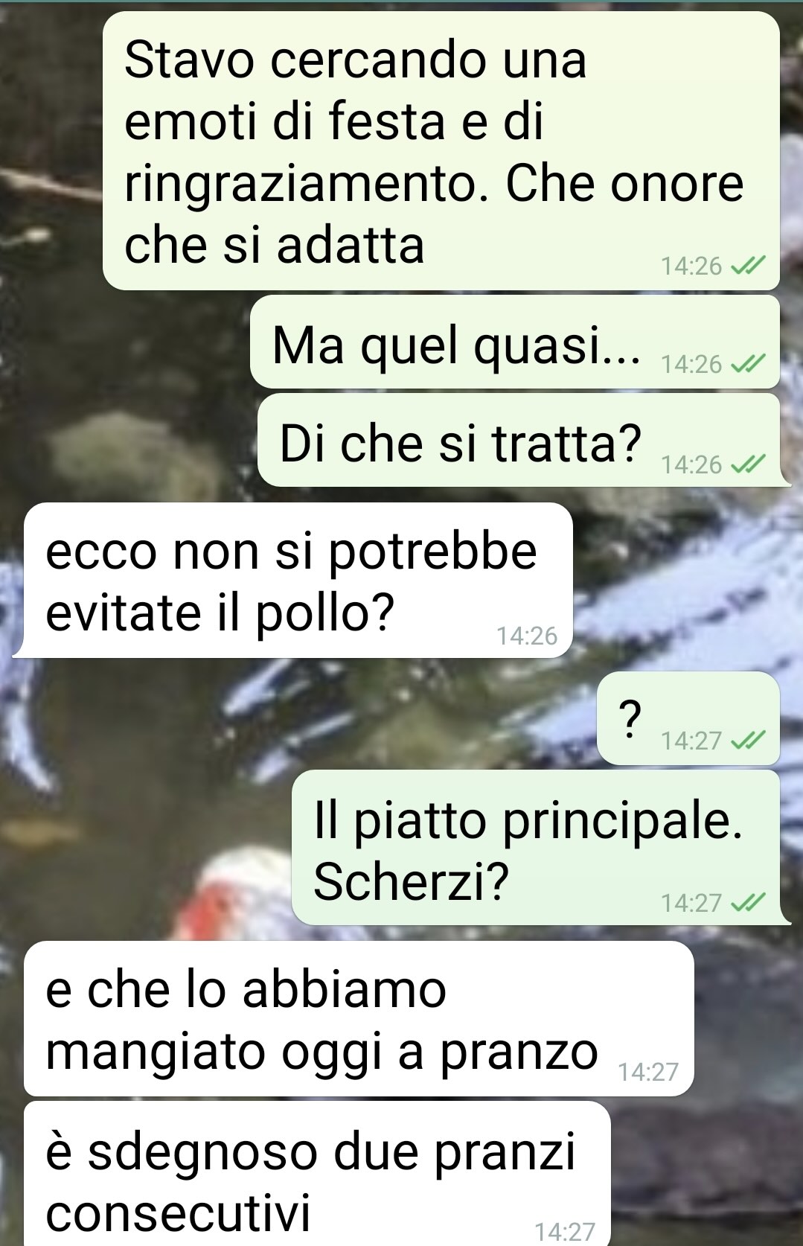Tap the 14:27 time on 'consecutivi' message
This screenshot has height=1246, width=803.
[x=565, y=1232]
